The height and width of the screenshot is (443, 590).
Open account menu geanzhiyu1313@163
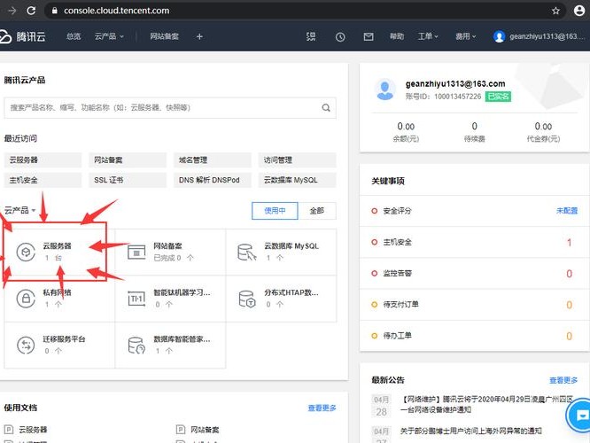547,36
